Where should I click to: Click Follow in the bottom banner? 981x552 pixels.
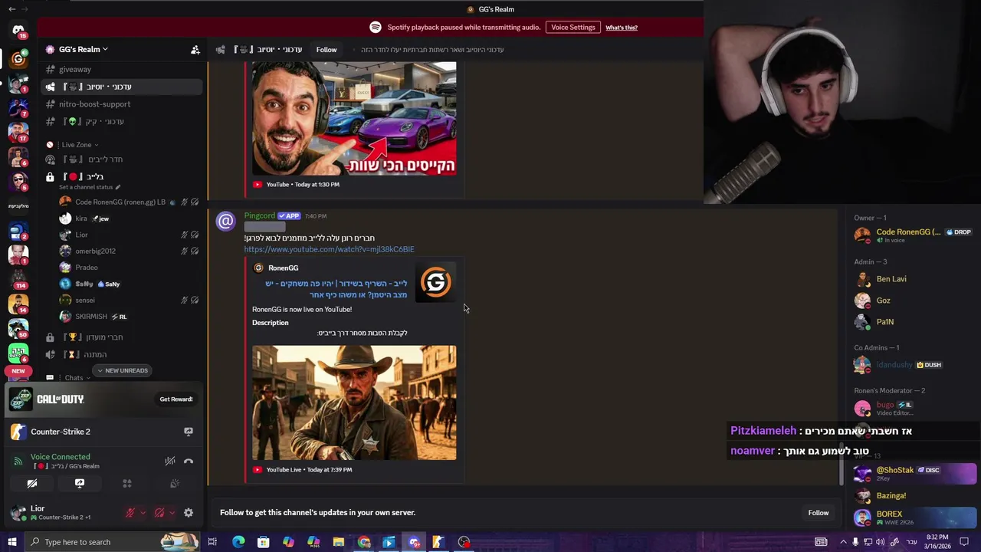pyautogui.click(x=818, y=513)
